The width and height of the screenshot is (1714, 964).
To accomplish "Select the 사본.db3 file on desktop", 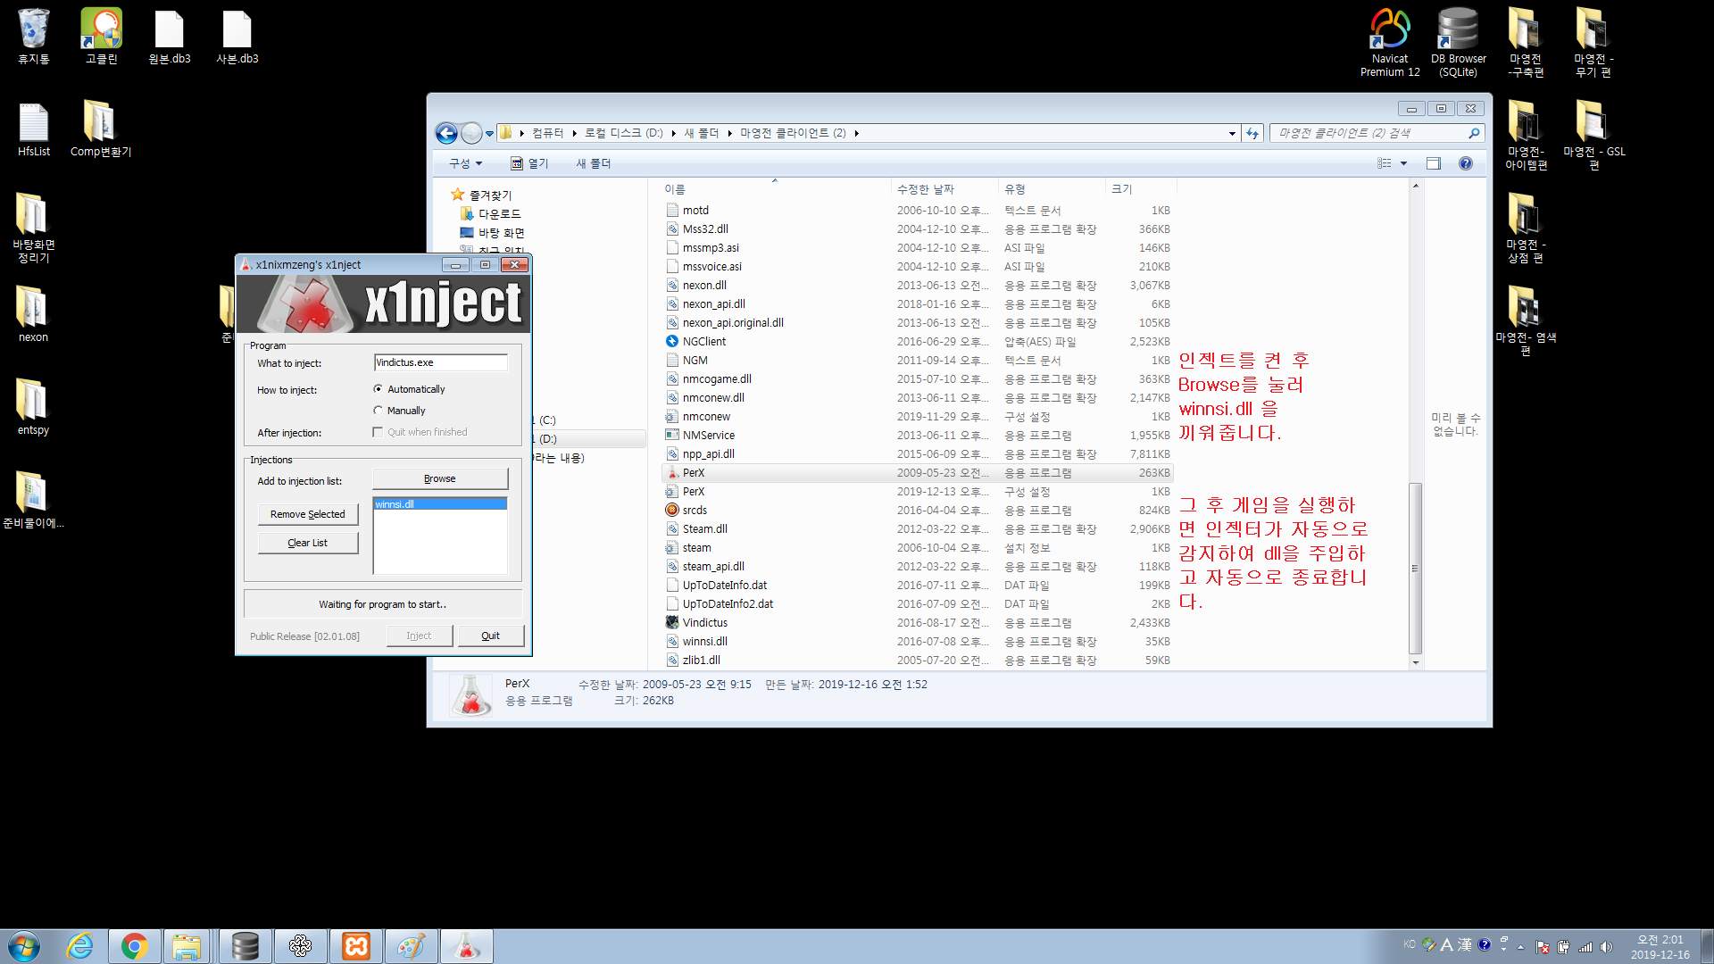I will [x=237, y=37].
